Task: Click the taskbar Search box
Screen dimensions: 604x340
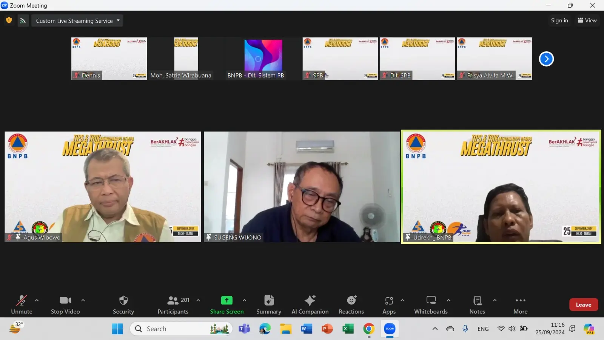Action: click(181, 329)
